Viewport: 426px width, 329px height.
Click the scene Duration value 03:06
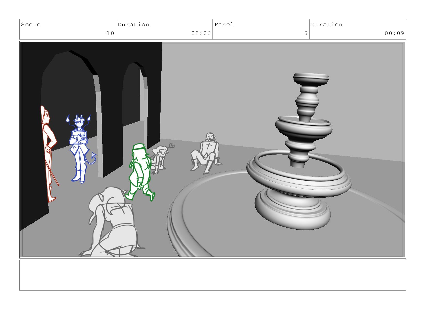201,33
